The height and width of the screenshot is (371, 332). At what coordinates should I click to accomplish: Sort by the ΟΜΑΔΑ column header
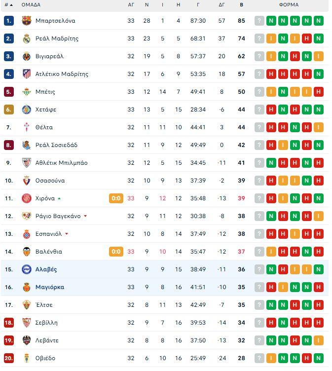(x=31, y=5)
